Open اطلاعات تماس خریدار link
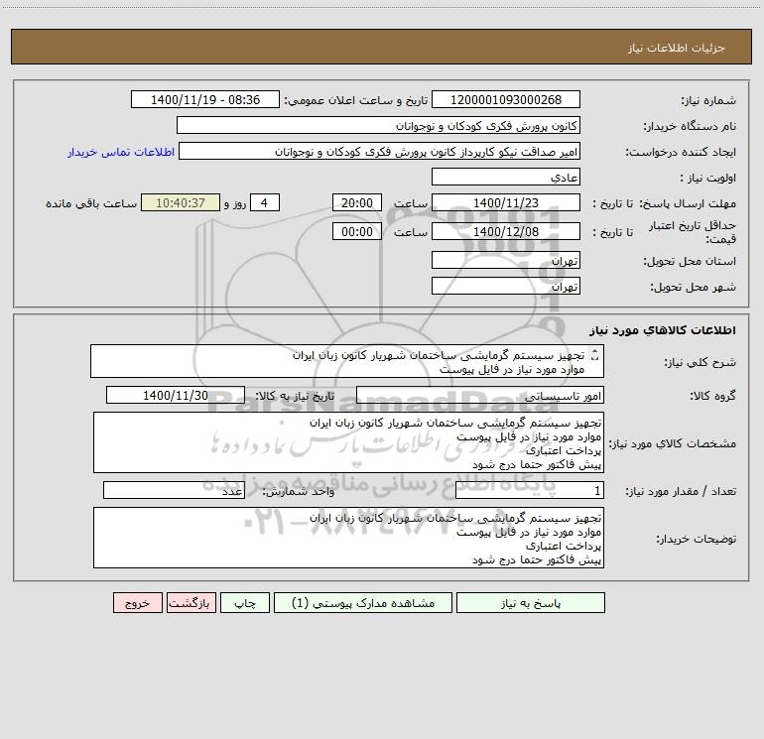 121,152
